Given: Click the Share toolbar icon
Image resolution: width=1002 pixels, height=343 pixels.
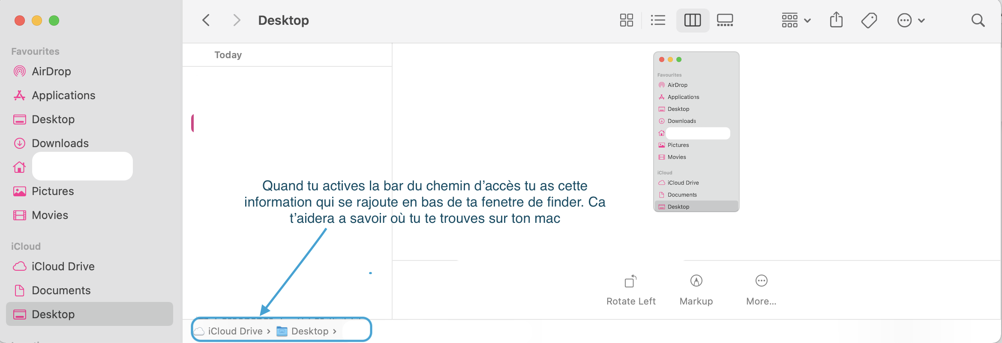Looking at the screenshot, I should [x=836, y=20].
